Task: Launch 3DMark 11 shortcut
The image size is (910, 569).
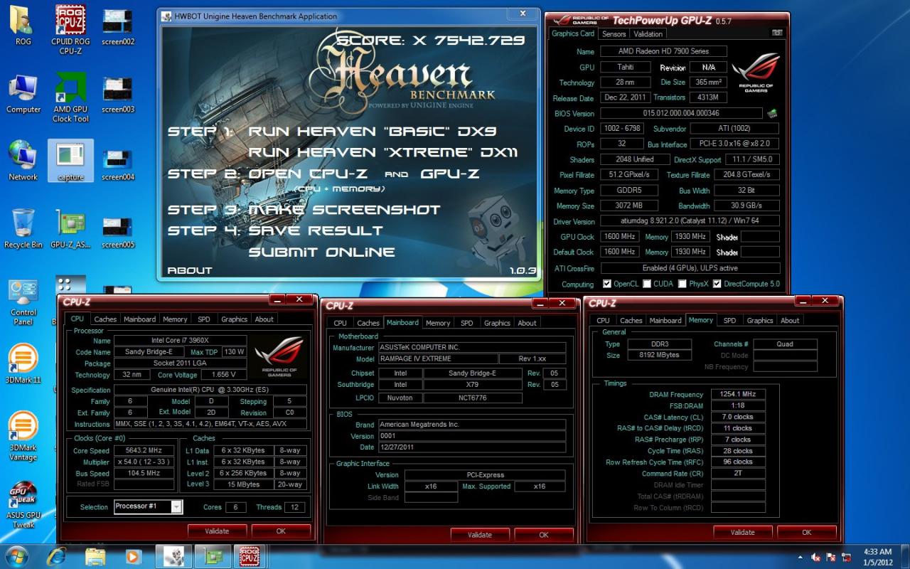Action: pyautogui.click(x=23, y=364)
